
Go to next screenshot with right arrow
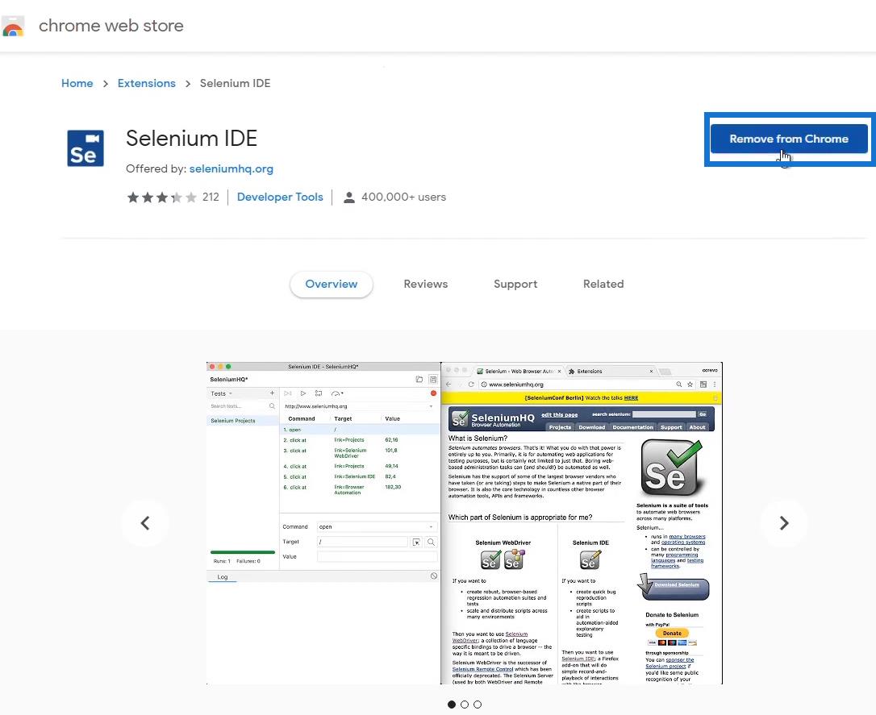click(x=784, y=523)
